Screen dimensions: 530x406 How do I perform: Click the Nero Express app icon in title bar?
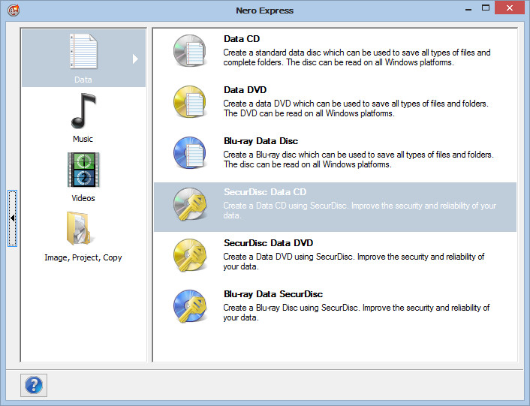[x=14, y=11]
